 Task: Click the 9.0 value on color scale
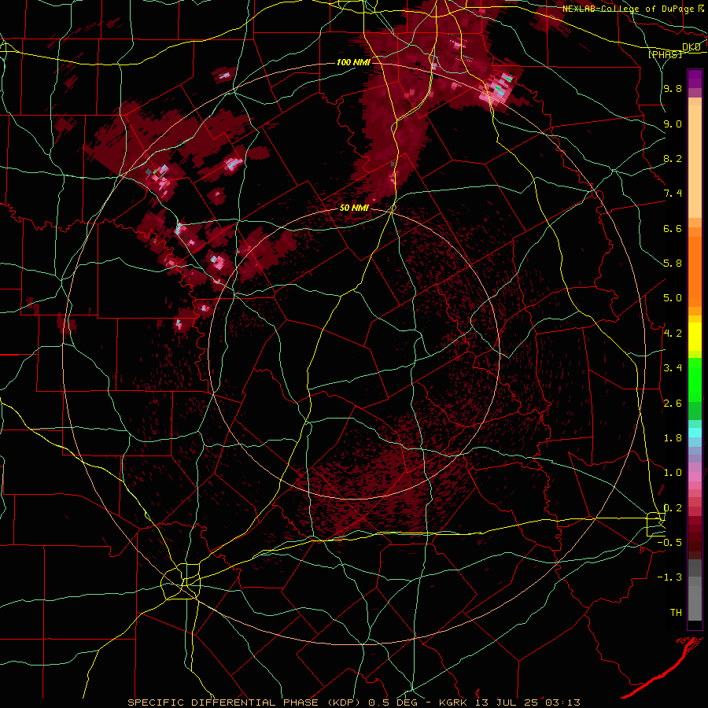[673, 124]
